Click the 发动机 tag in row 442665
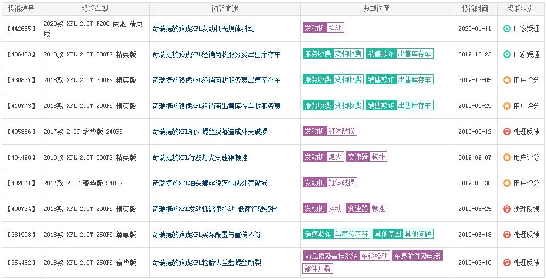546x279 pixels. [x=314, y=28]
